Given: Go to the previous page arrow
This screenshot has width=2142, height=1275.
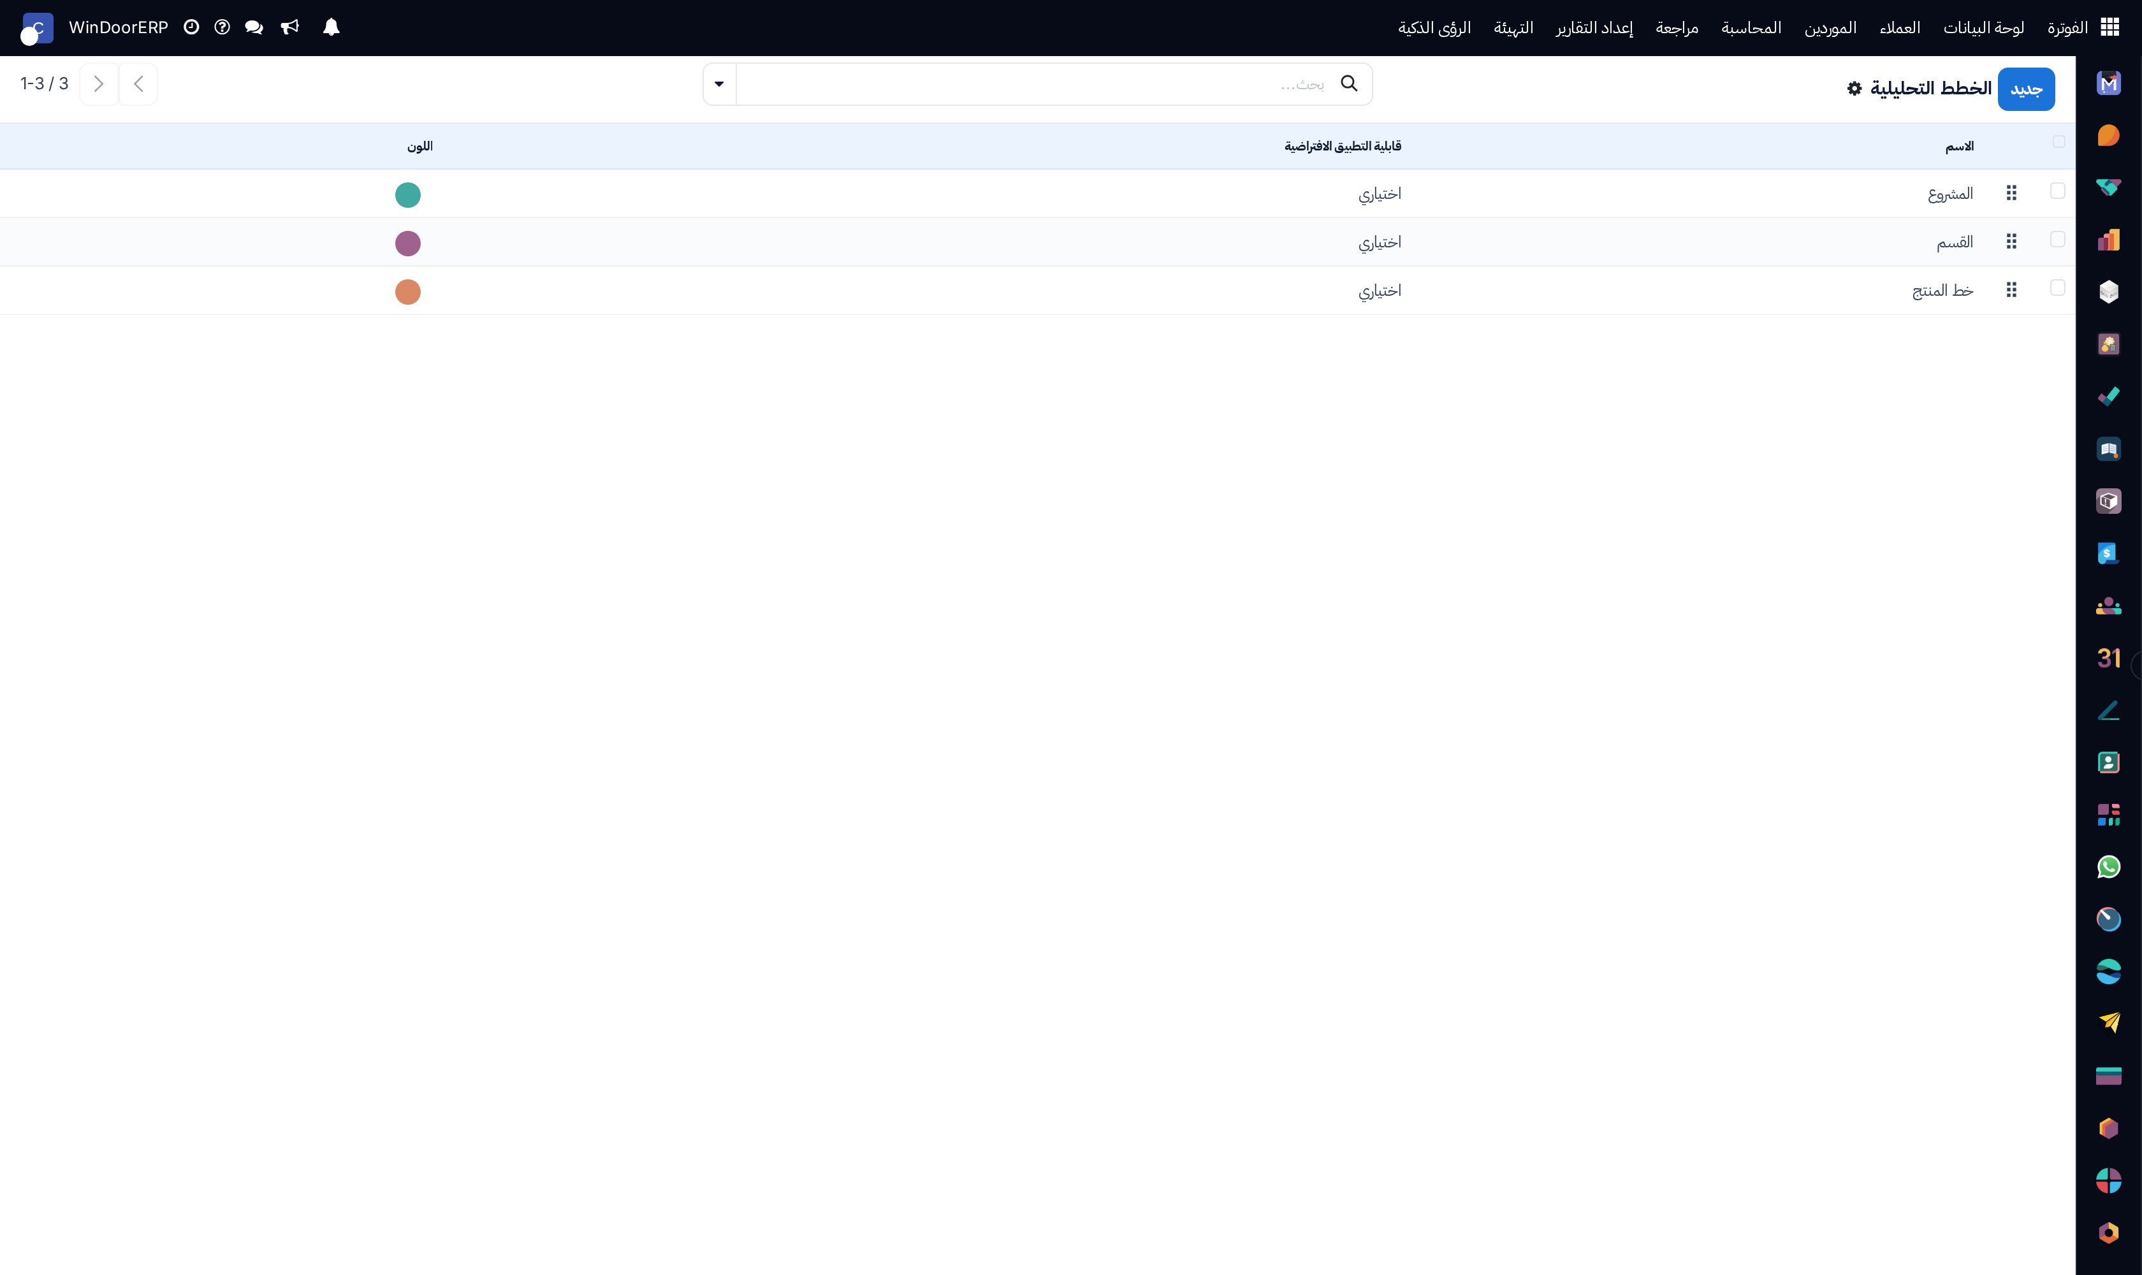Looking at the screenshot, I should click(x=138, y=84).
